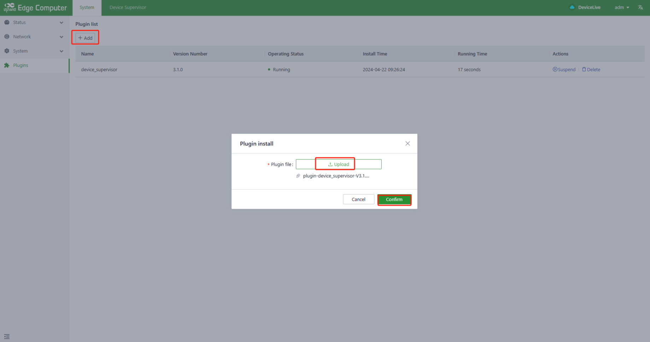Click the language translation icon

point(640,7)
